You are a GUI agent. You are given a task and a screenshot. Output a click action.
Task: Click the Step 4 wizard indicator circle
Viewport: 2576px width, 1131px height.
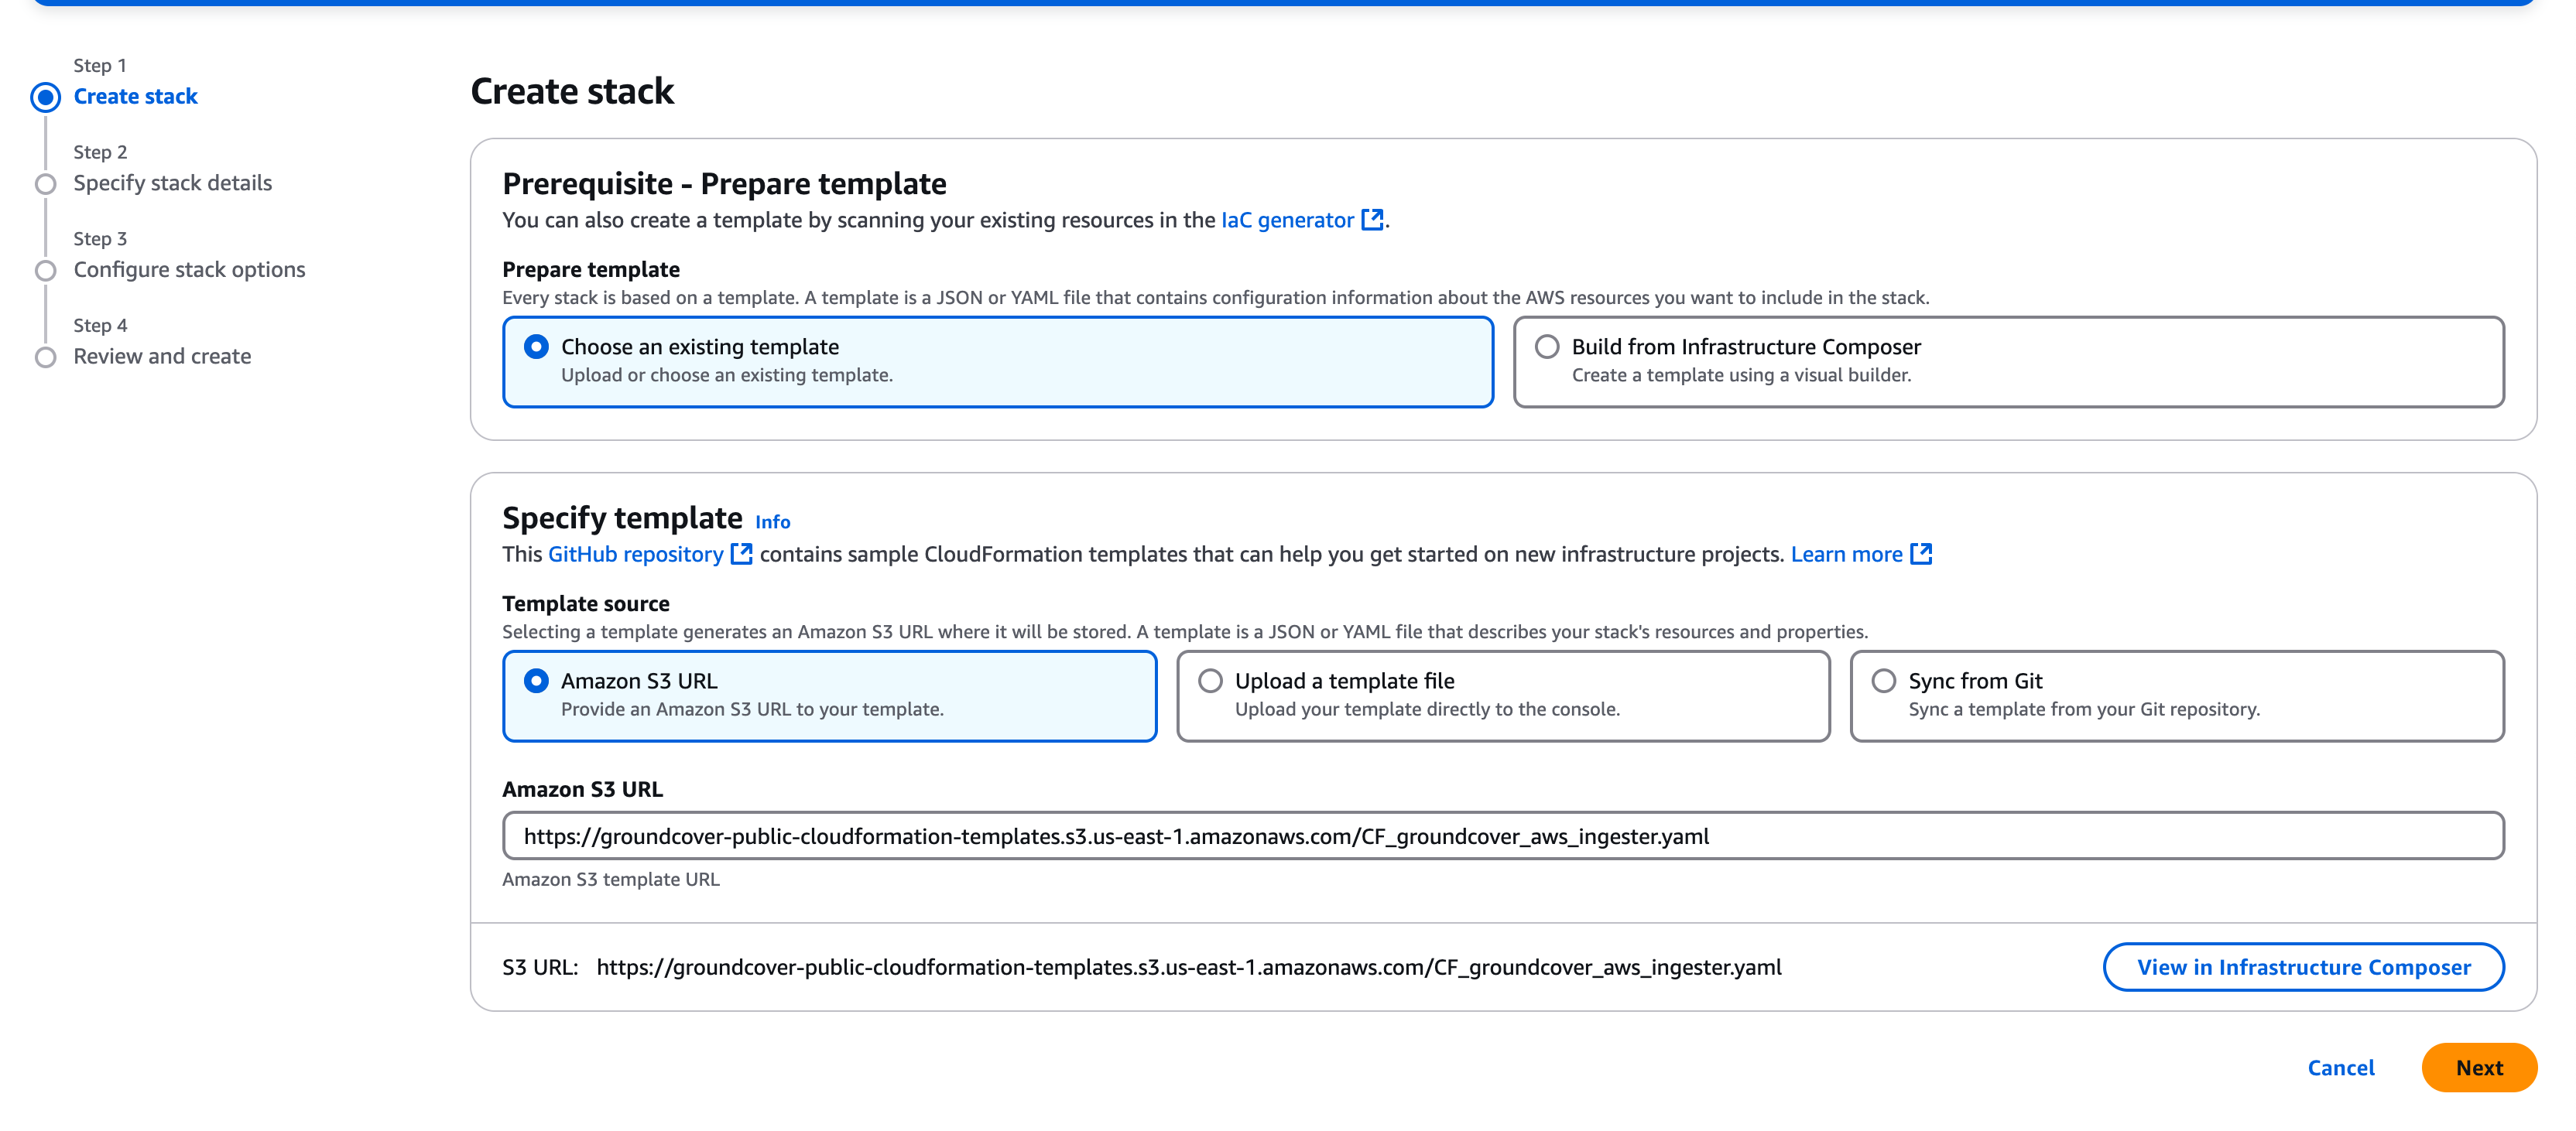[45, 357]
